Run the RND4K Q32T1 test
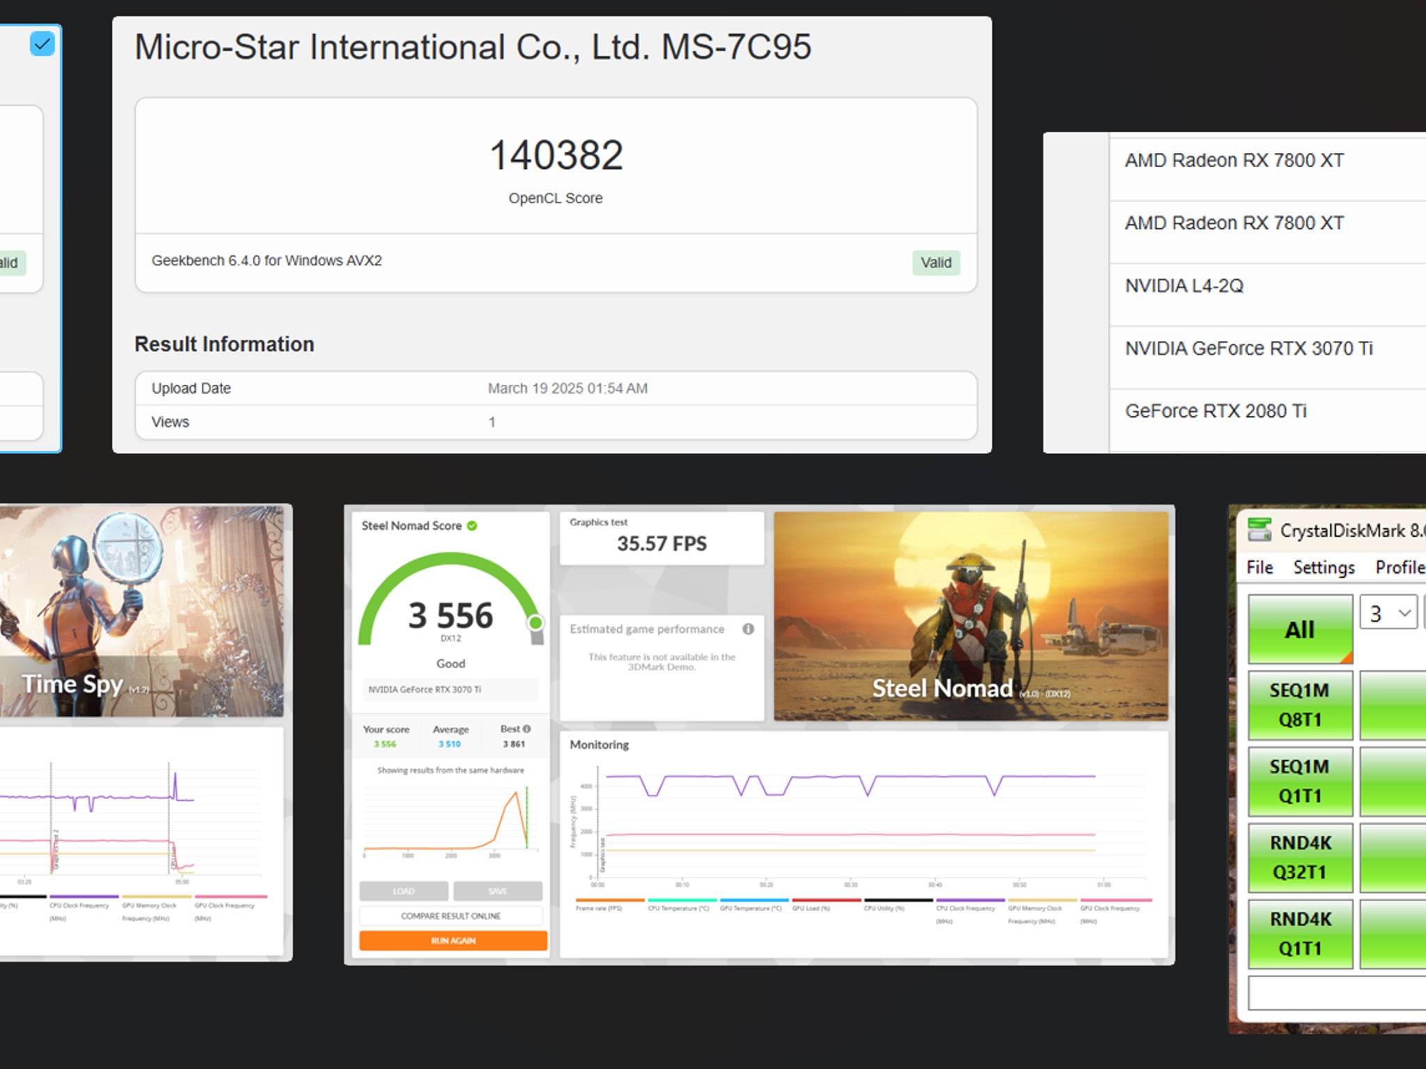This screenshot has height=1069, width=1426. click(1299, 857)
